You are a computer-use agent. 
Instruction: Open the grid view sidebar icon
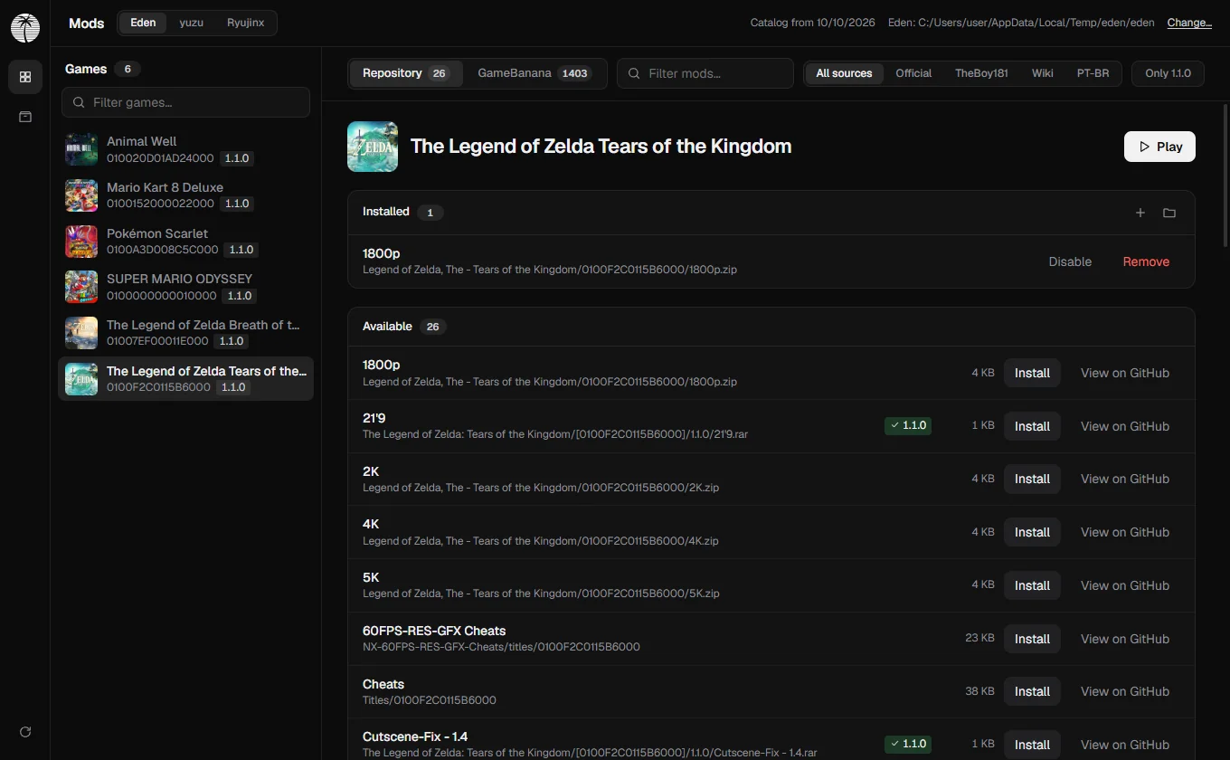(25, 77)
